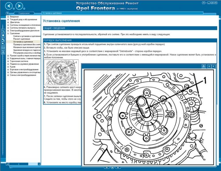
Task: Click the next-page button at bottom center
Action: coord(118,168)
